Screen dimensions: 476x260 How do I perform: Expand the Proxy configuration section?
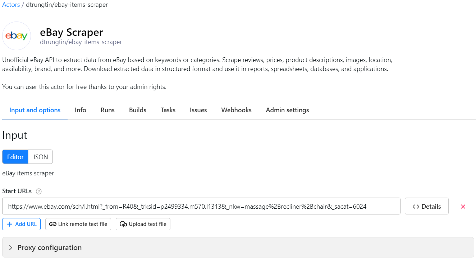click(238, 247)
